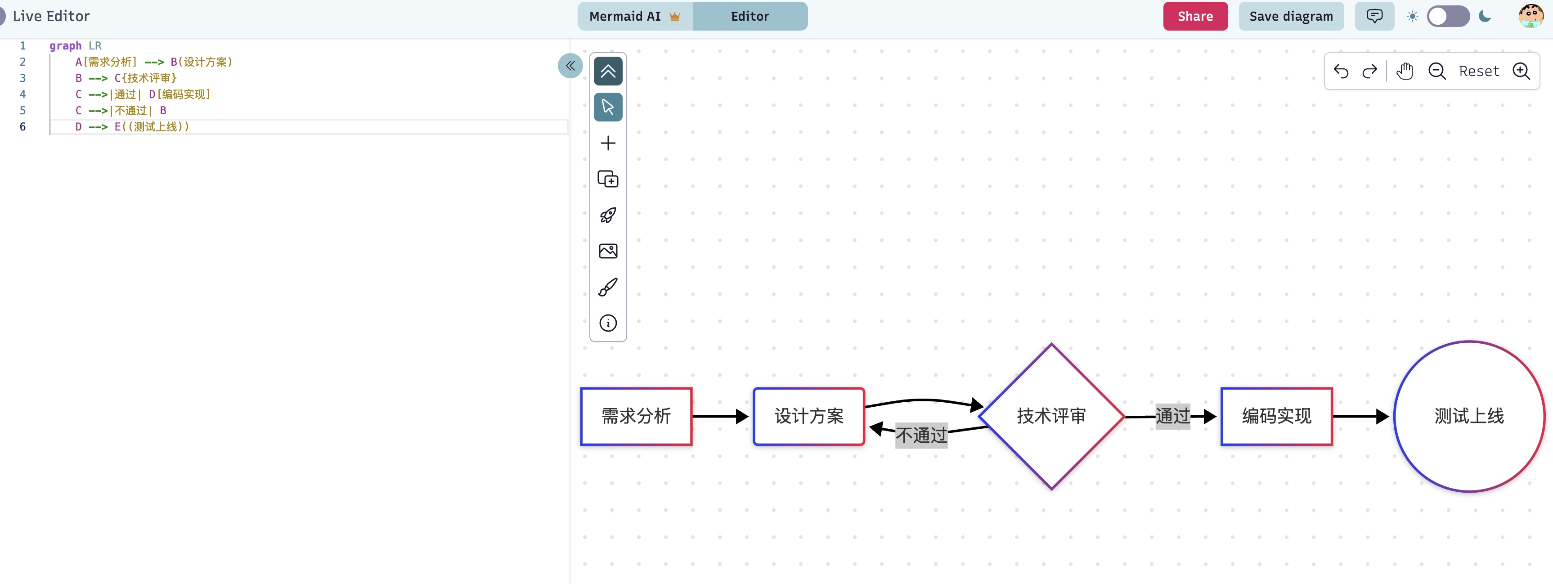This screenshot has height=584, width=1553.
Task: Click line number 1 in gutter
Action: (x=23, y=46)
